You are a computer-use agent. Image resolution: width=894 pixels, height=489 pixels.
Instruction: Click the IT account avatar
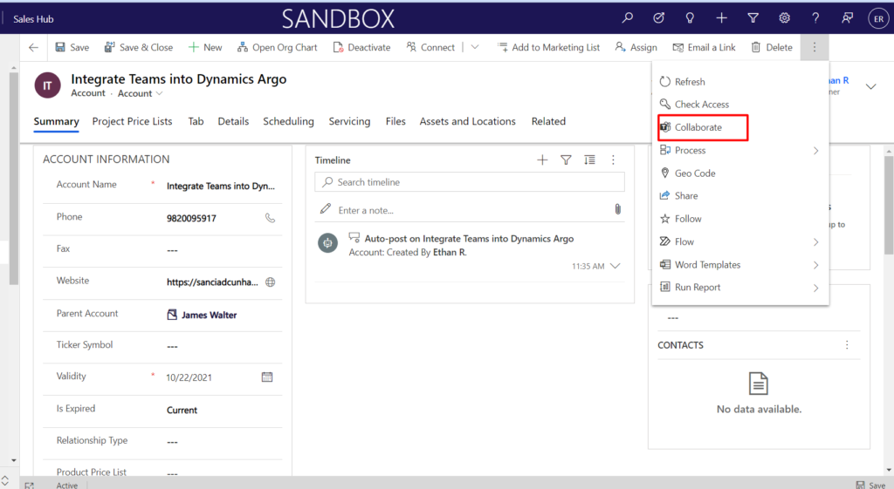point(47,85)
